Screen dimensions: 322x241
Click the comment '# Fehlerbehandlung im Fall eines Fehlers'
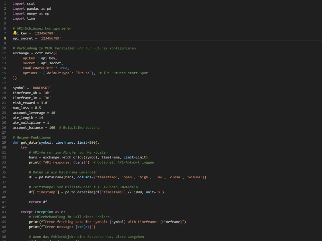(x=69, y=217)
